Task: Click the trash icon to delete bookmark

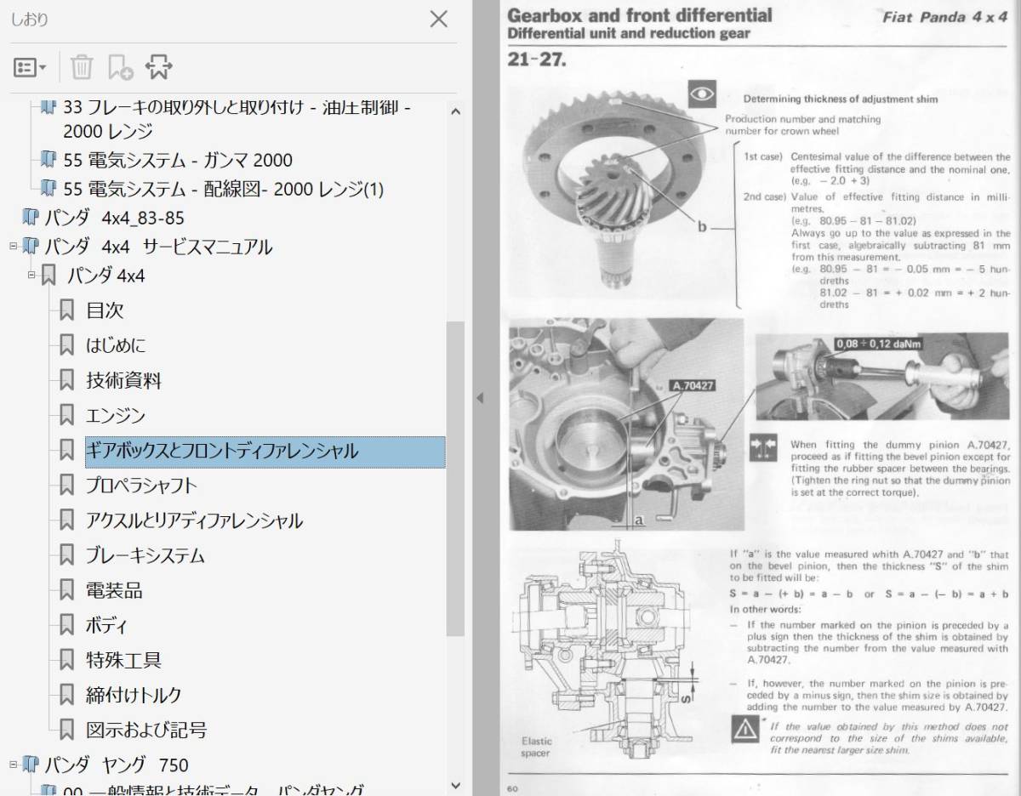Action: click(82, 67)
